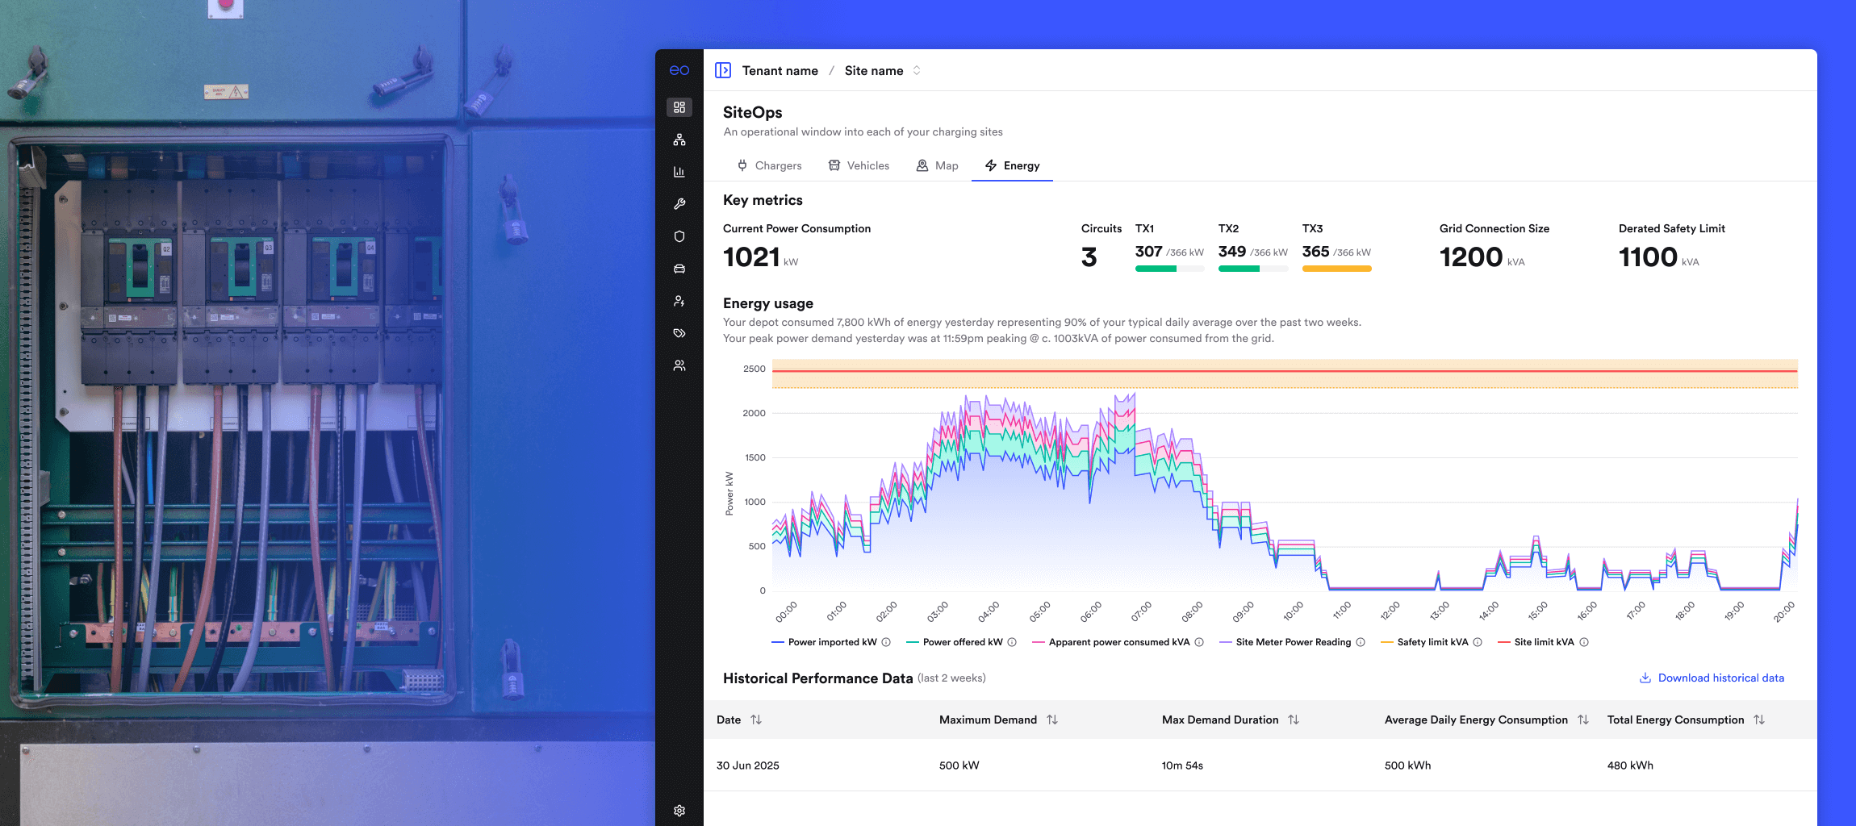This screenshot has width=1856, height=826.
Task: Click the network hierarchy sidebar icon
Action: 679,140
